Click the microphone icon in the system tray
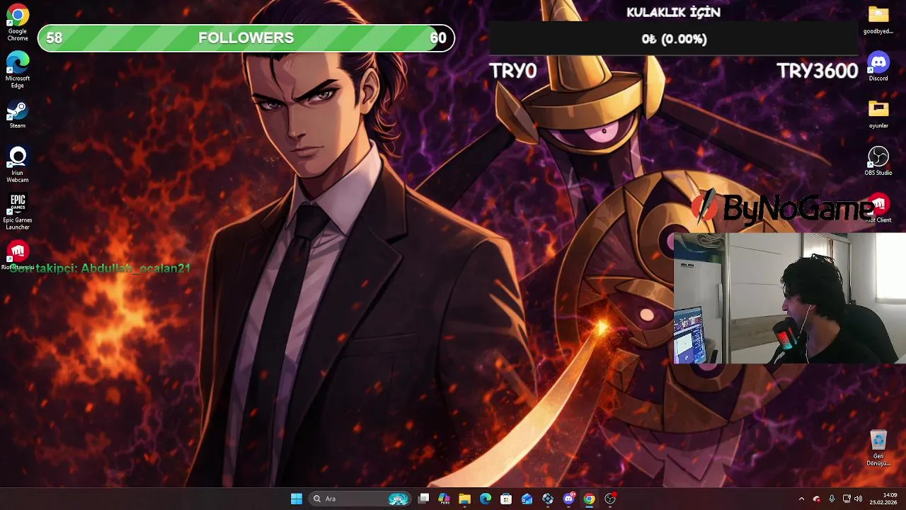Screen dimensions: 906x510 point(832,499)
